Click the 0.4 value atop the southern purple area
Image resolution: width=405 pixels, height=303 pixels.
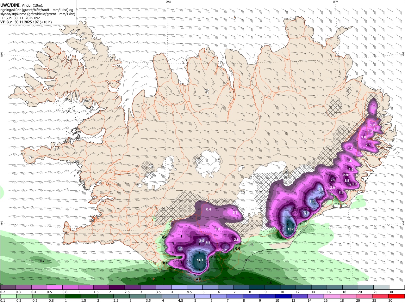click(x=209, y=210)
